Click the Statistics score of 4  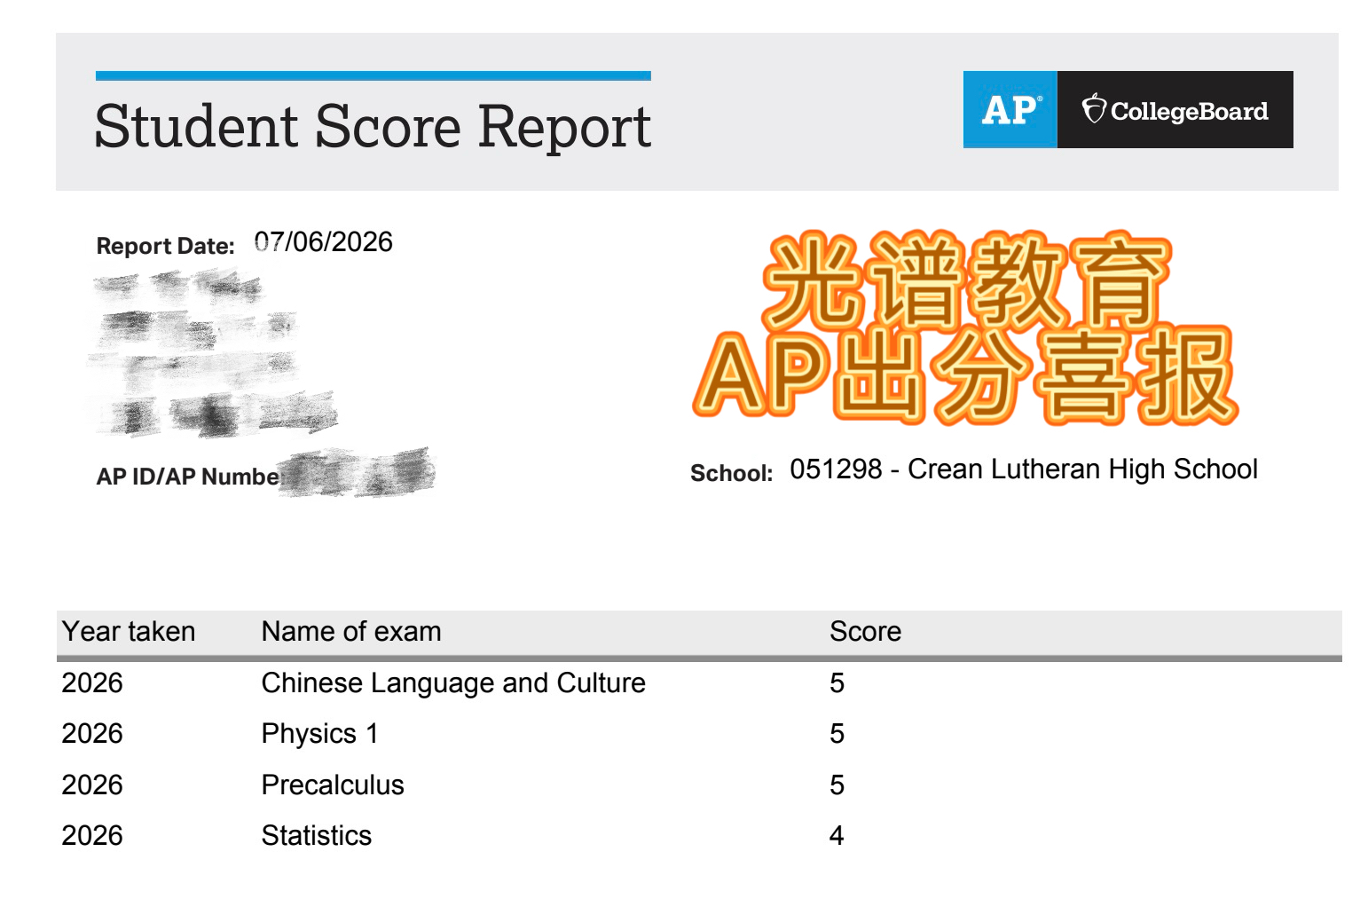coord(837,835)
